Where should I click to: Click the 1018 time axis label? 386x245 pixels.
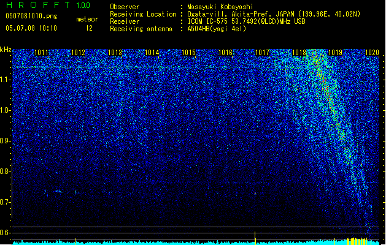(299, 53)
